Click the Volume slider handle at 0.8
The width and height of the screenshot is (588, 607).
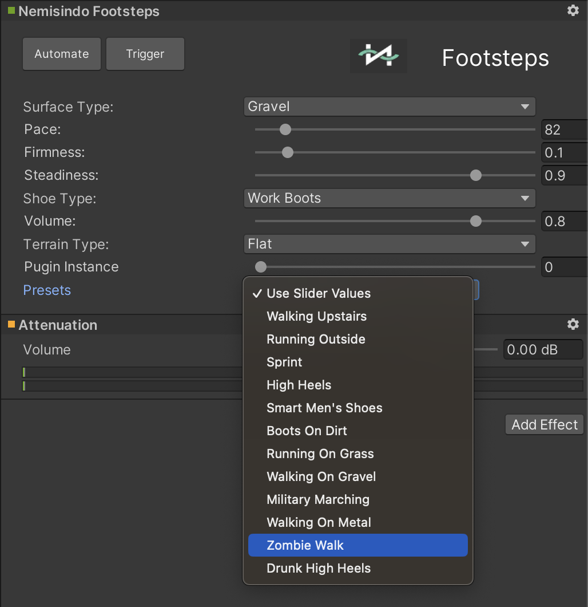pyautogui.click(x=475, y=221)
